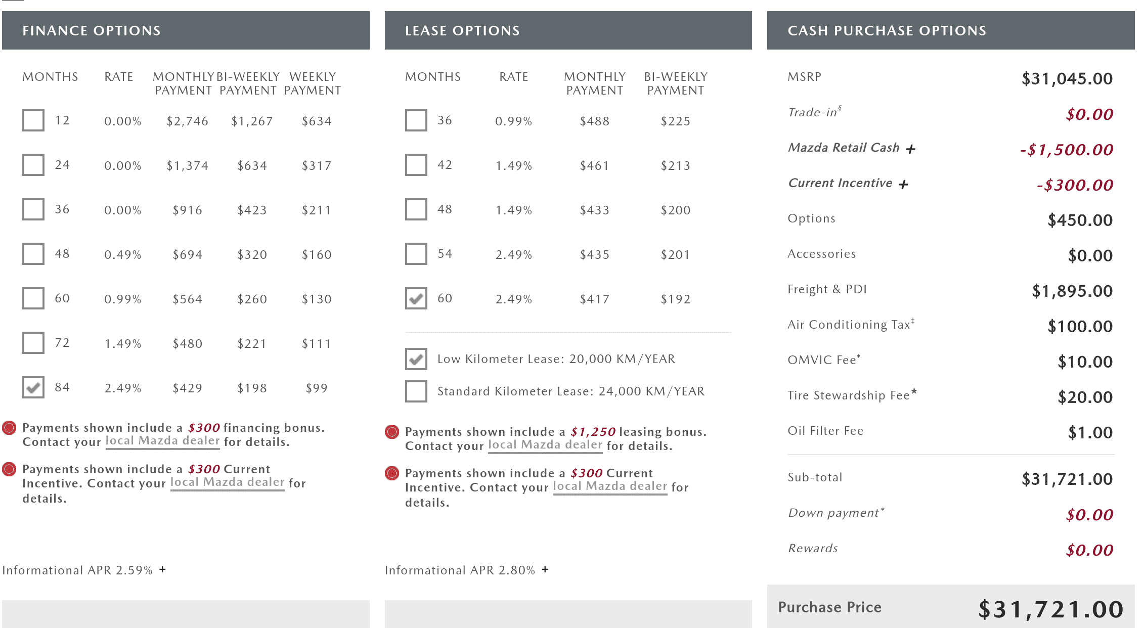Expand Informational APR 2.80% plus sign
Viewport: 1144px width, 628px height.
(545, 569)
